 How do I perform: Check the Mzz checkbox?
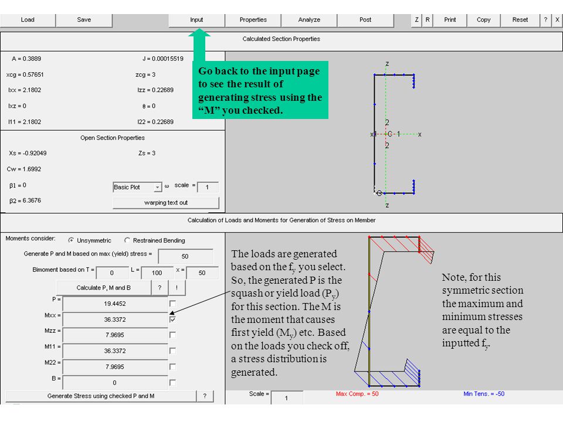click(172, 335)
